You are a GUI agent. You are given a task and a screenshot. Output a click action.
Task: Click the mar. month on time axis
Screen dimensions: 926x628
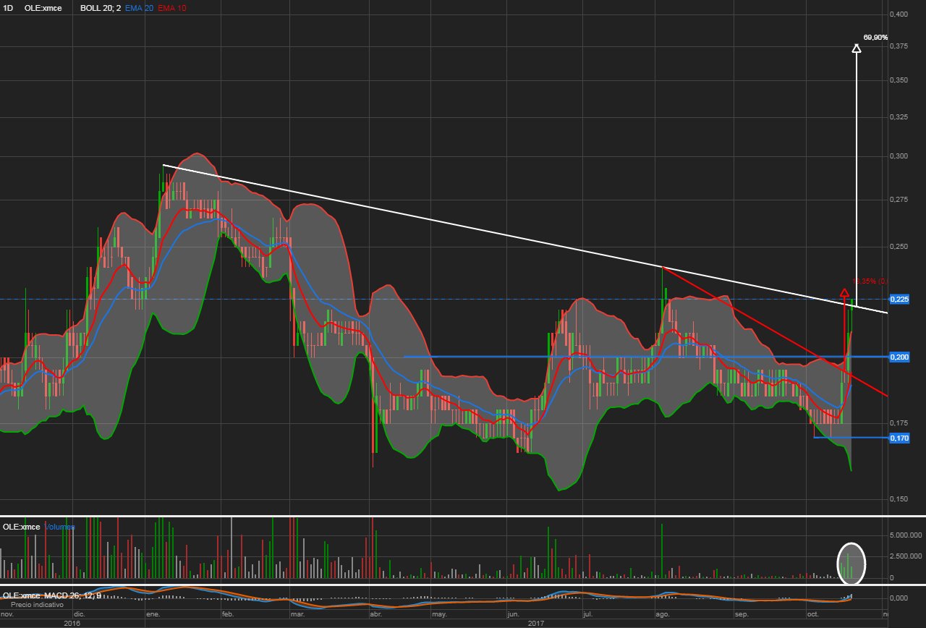pos(297,614)
